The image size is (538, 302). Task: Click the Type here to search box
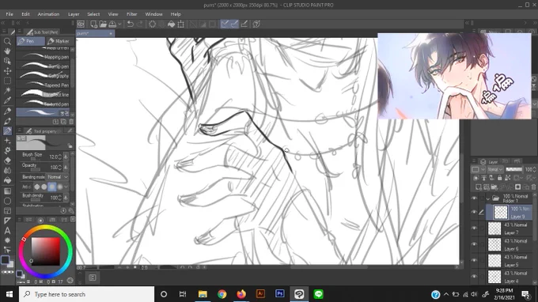86,294
